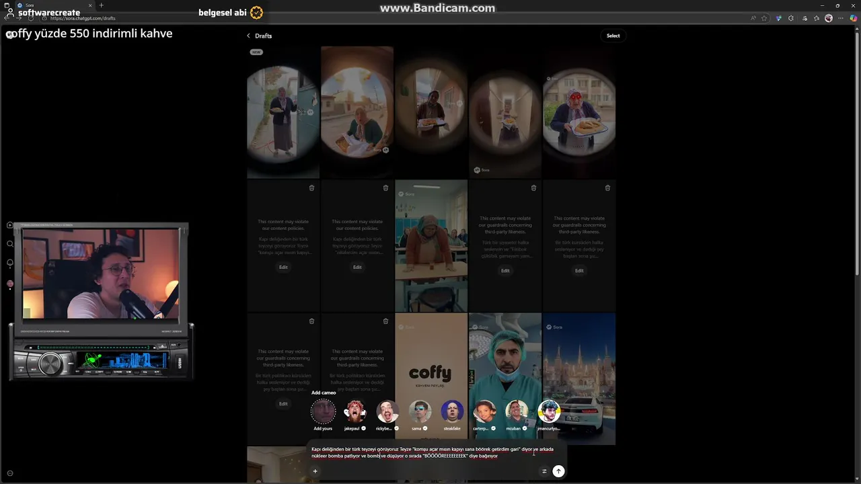Edit the 'Türk bir siyasetçi halka' blocked draft
861x484 pixels.
point(505,270)
